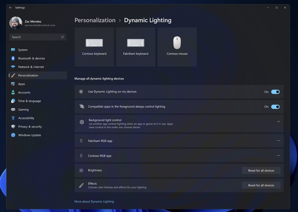Select Bluetooth & devices in the sidebar
298x212 pixels.
(31, 58)
